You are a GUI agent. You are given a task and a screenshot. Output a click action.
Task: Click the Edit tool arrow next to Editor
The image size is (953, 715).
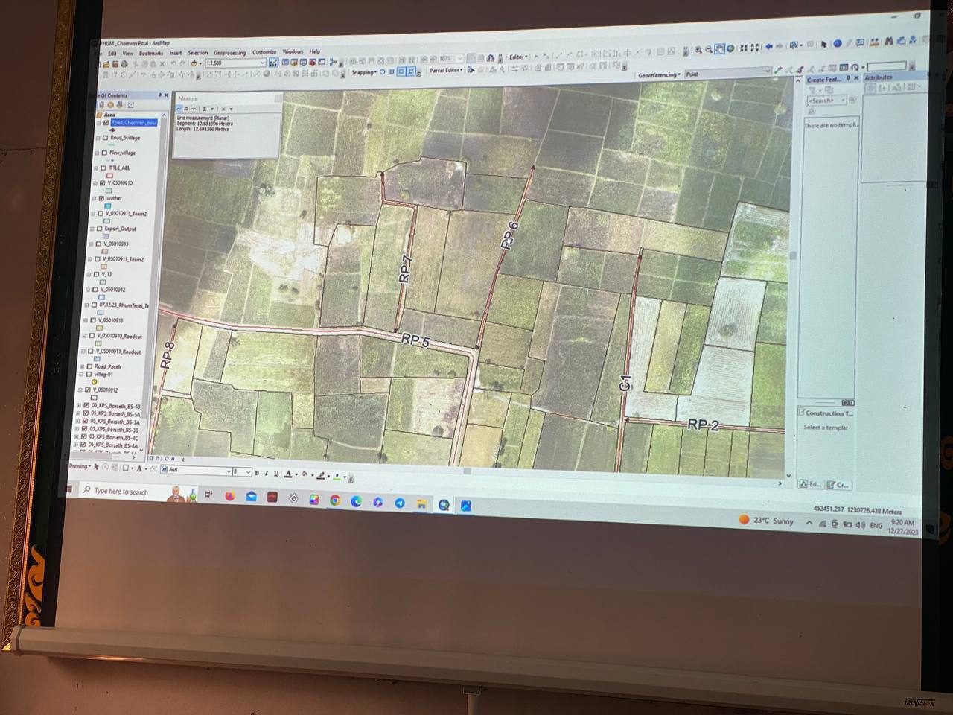coord(536,57)
